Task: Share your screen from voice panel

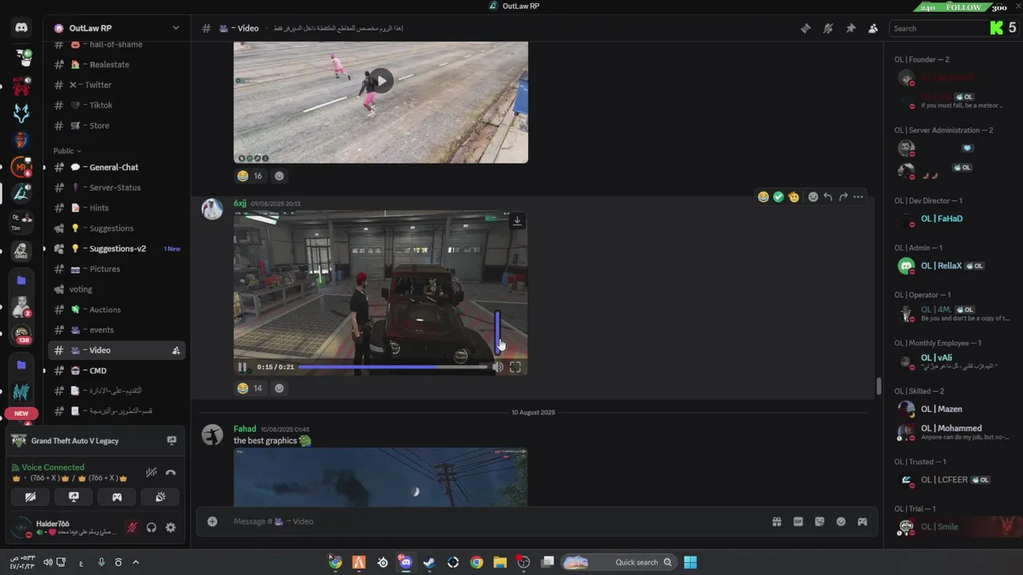Action: click(x=74, y=497)
